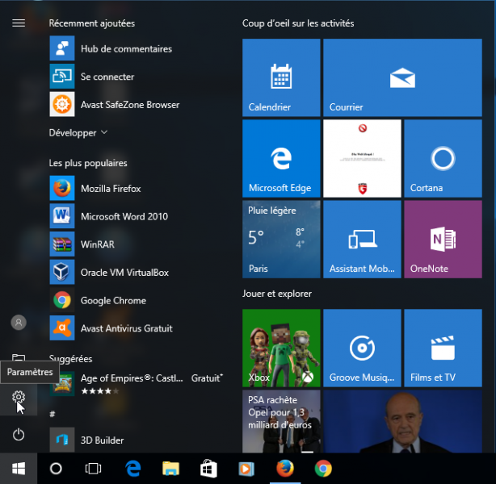Launch Edge from the taskbar
Viewport: 496px width, 484px height.
click(x=132, y=468)
